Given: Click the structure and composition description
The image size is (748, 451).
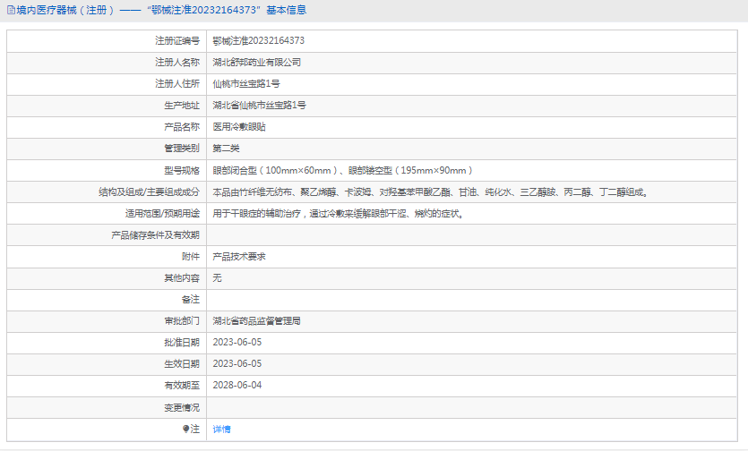Looking at the screenshot, I should 429,191.
